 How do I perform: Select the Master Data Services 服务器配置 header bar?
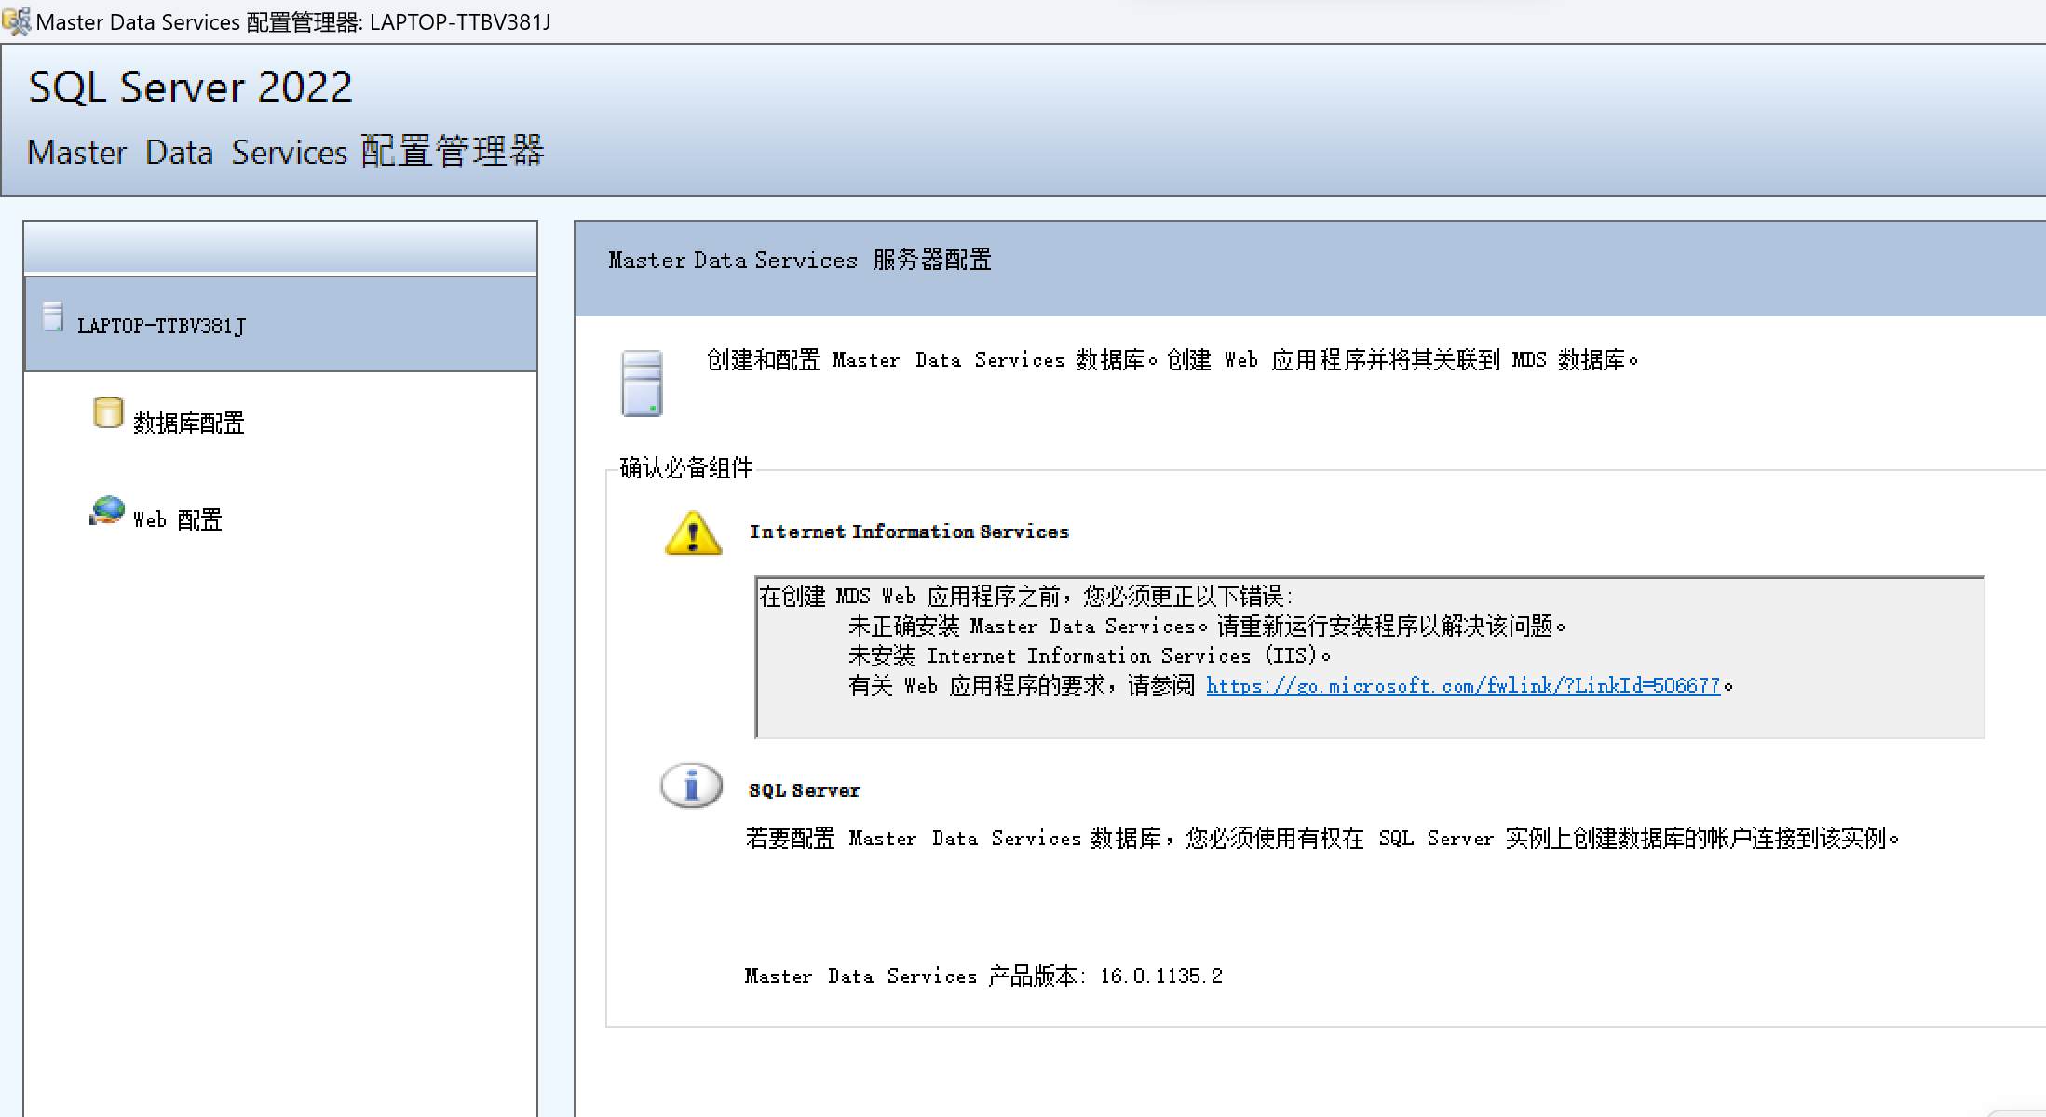tap(799, 260)
